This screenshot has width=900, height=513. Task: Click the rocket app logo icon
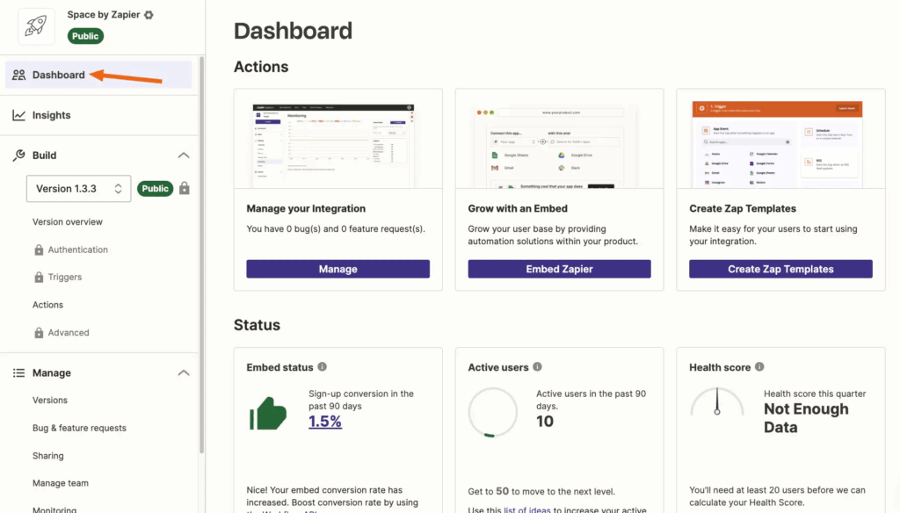click(x=36, y=26)
